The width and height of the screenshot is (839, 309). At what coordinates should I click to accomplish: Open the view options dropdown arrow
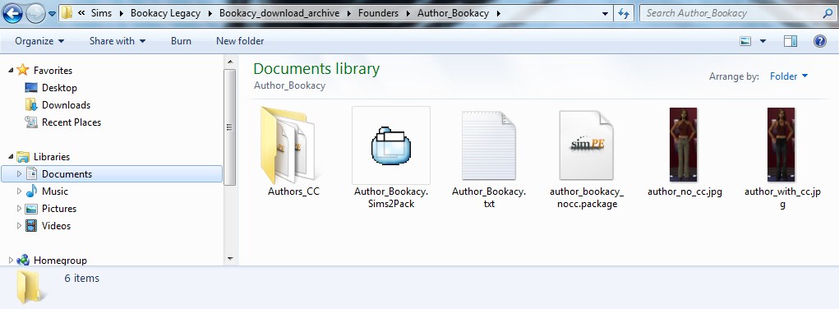coord(763,41)
